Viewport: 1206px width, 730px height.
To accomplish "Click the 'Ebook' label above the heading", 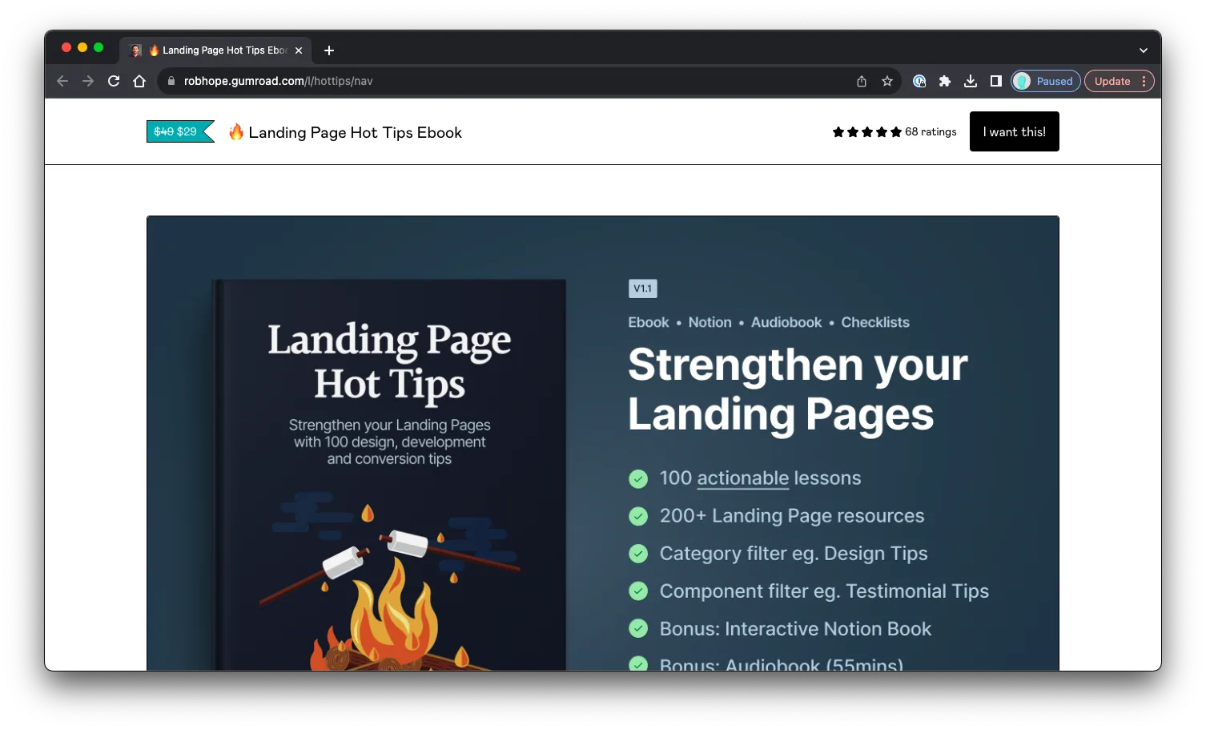I will pyautogui.click(x=649, y=322).
